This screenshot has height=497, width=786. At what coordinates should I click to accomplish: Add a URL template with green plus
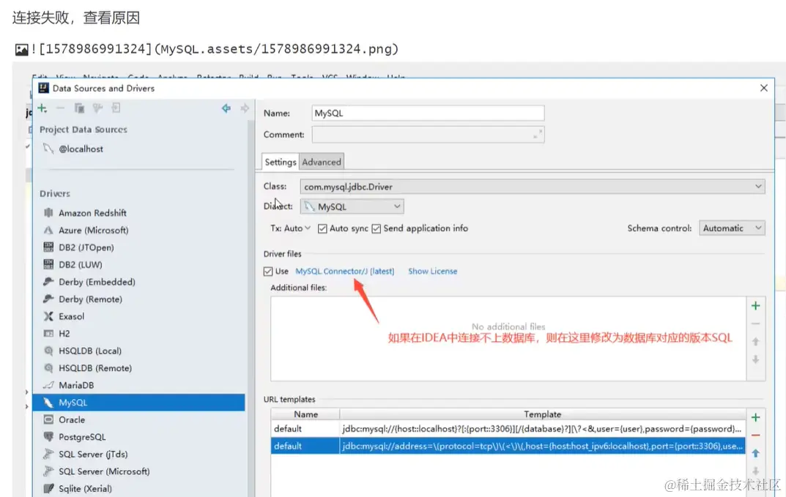755,417
